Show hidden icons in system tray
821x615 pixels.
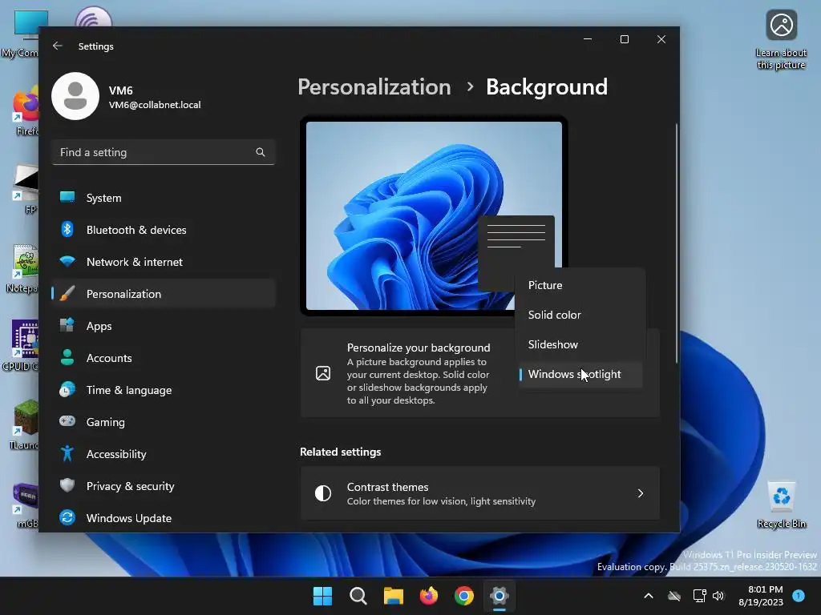(648, 596)
